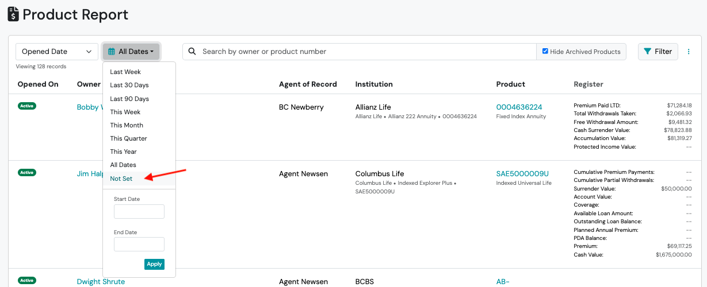Select Last 30 Days date range
Viewport: 707px width, 287px height.
(x=129, y=85)
